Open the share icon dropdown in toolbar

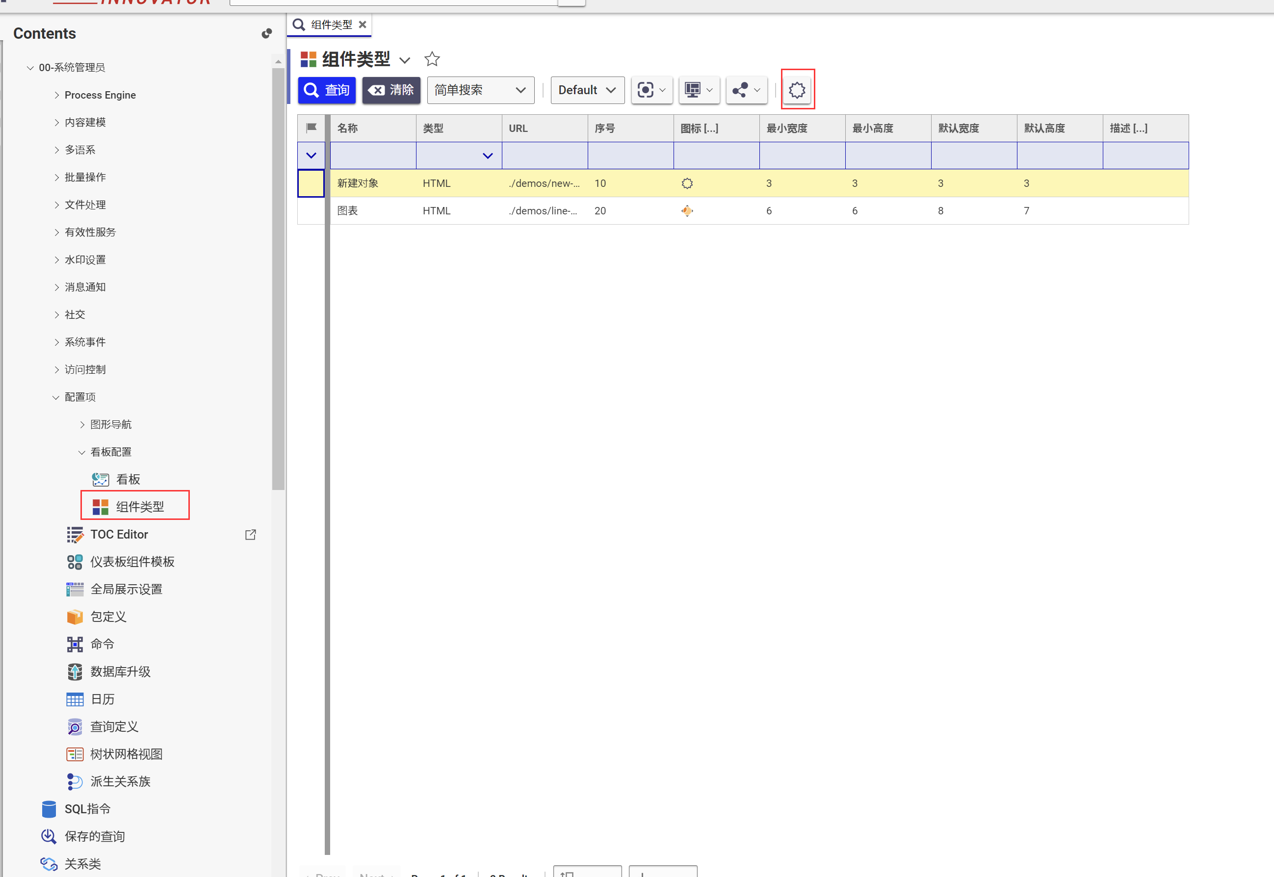point(746,90)
